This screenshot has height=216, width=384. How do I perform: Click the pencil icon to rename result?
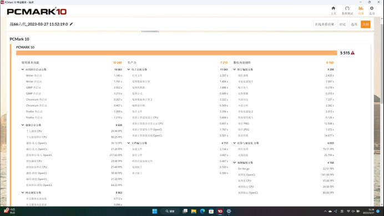(71, 24)
